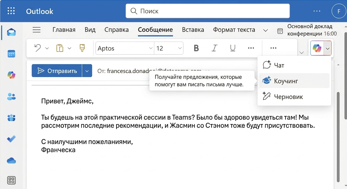Open OneDrive cloud icon
347x189 pixels.
(11, 160)
